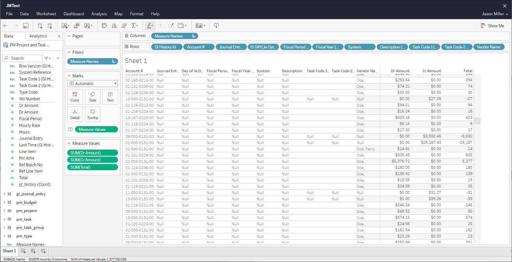512x262 pixels.
Task: Click the Fix Axes pin icon
Action: [171, 26]
